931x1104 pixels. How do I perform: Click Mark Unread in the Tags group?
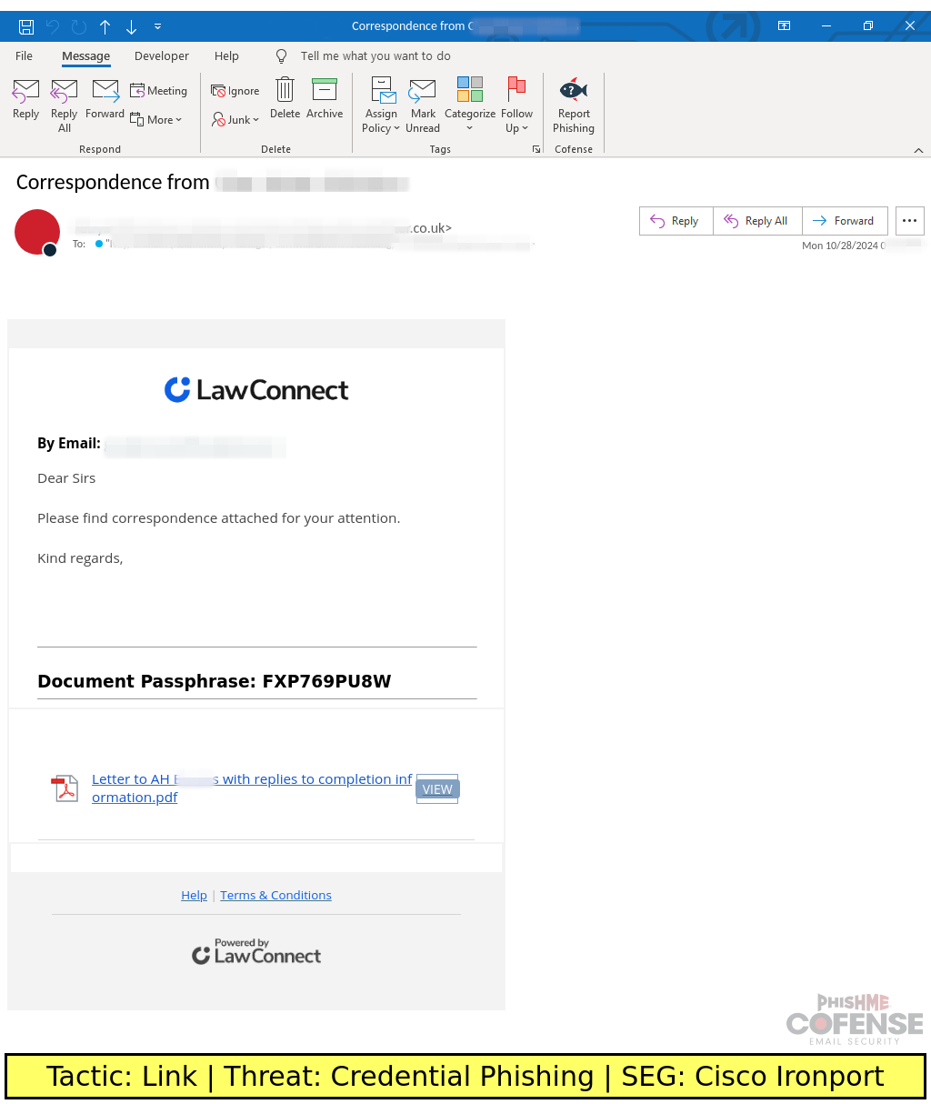coord(423,102)
